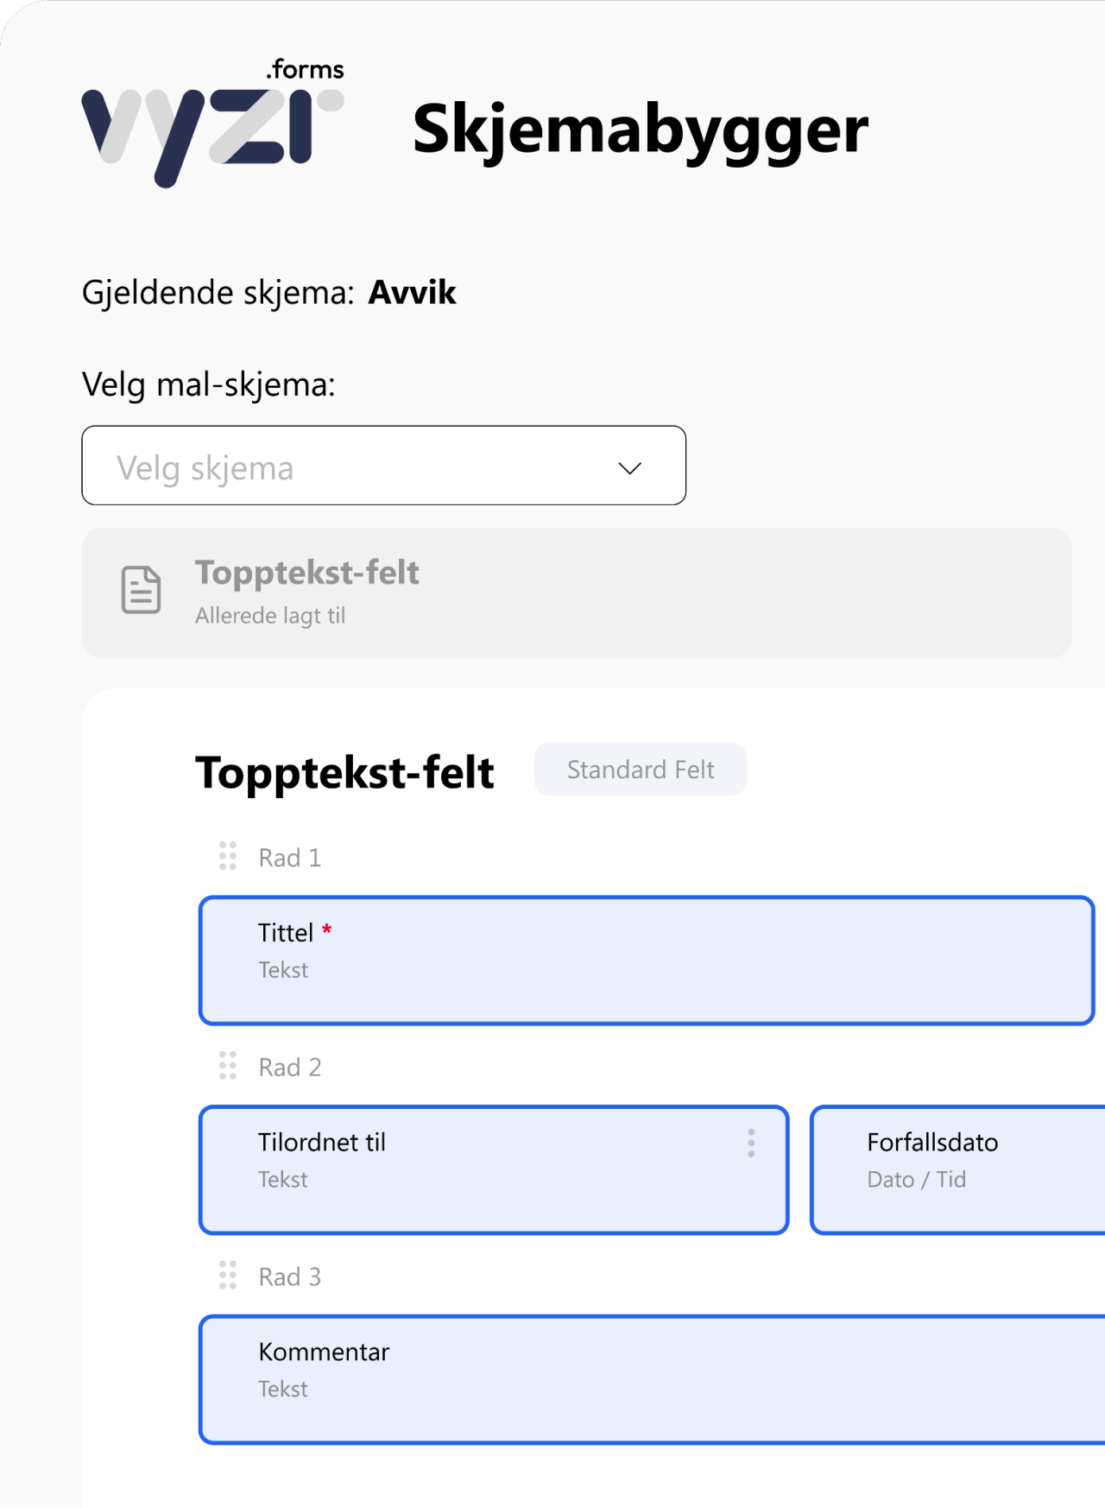The height and width of the screenshot is (1508, 1105).
Task: Click the disabled Topptekst-felt template card
Action: 575,592
